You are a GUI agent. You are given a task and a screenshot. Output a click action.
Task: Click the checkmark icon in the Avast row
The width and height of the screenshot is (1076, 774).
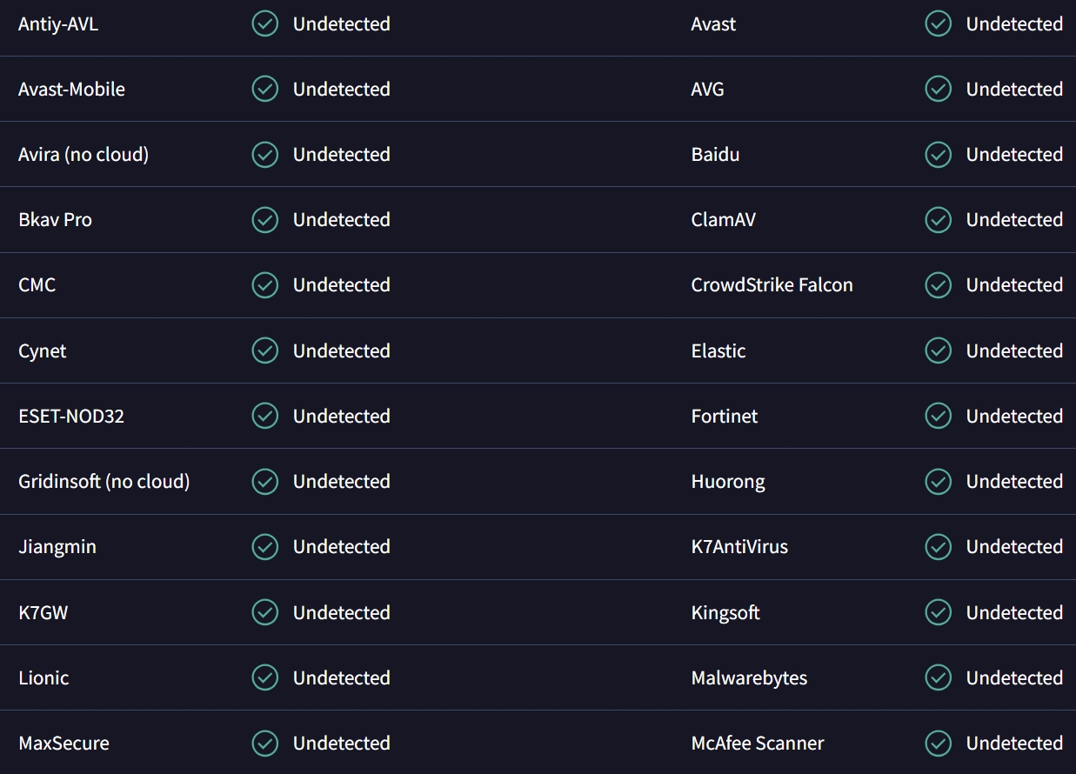pos(939,23)
